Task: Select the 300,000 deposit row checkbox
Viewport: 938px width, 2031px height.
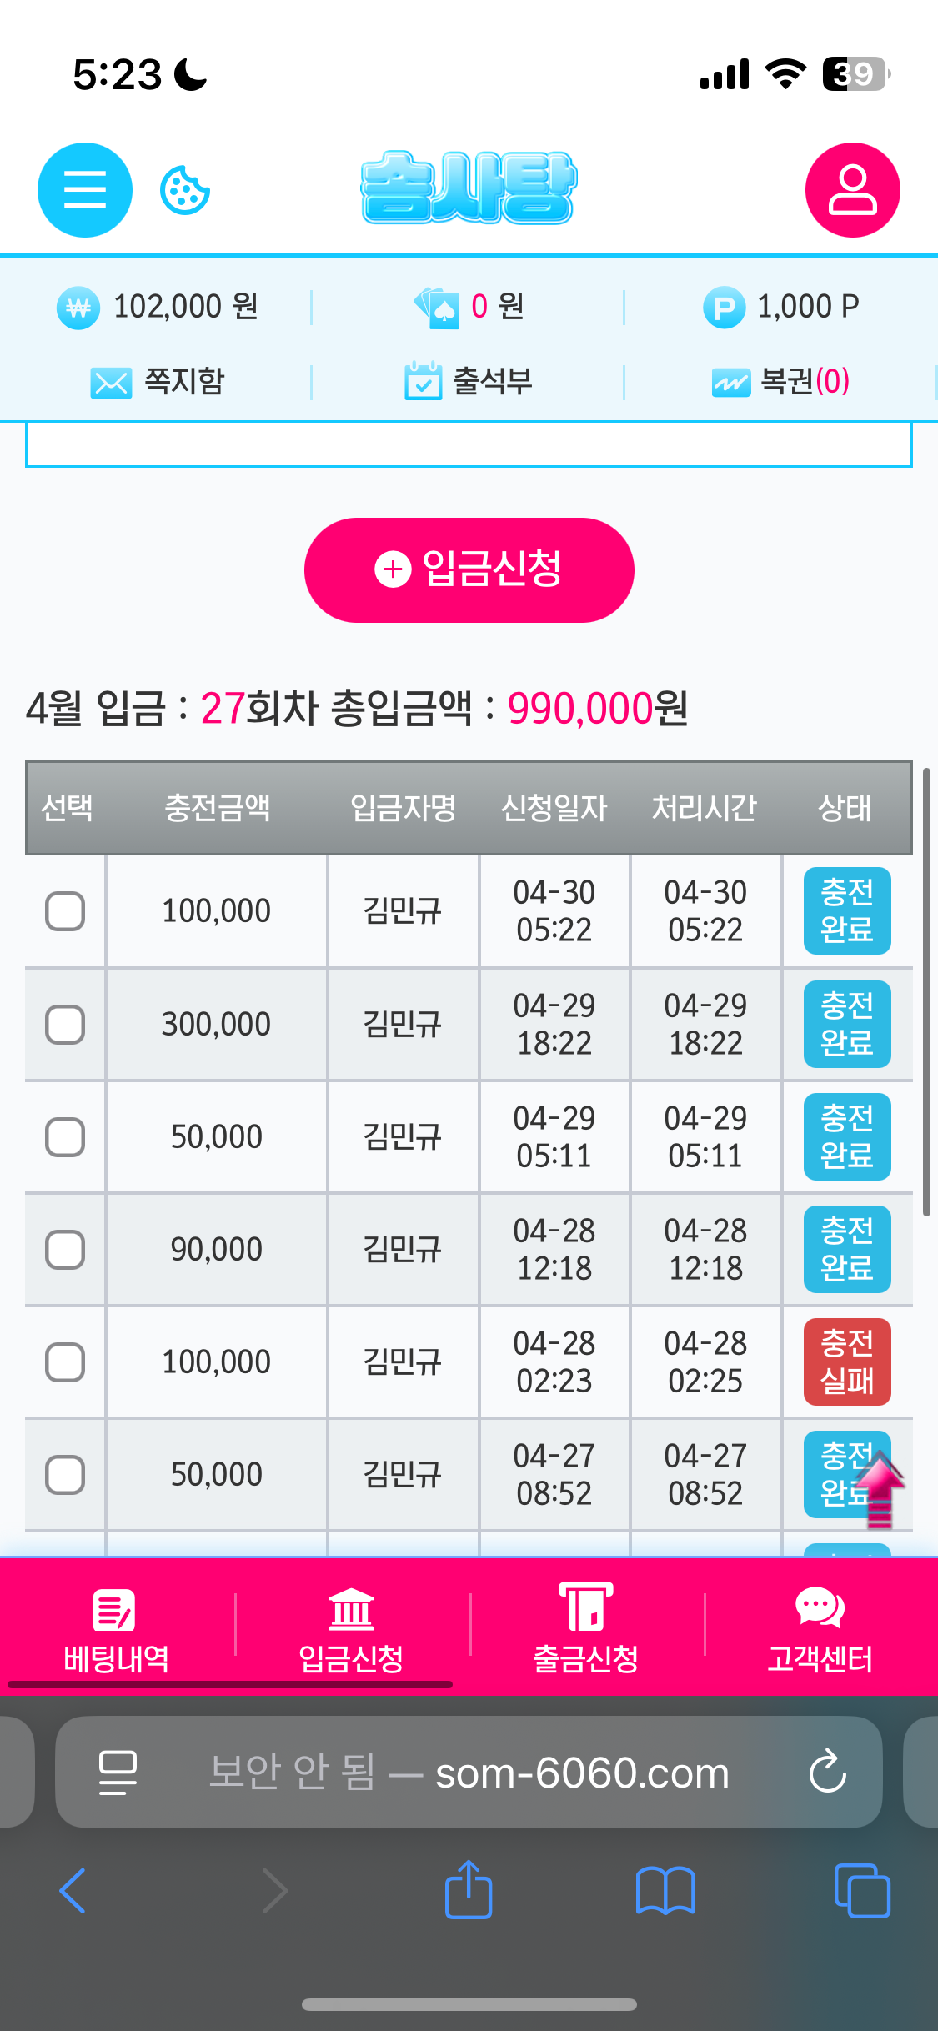Action: [x=65, y=1025]
